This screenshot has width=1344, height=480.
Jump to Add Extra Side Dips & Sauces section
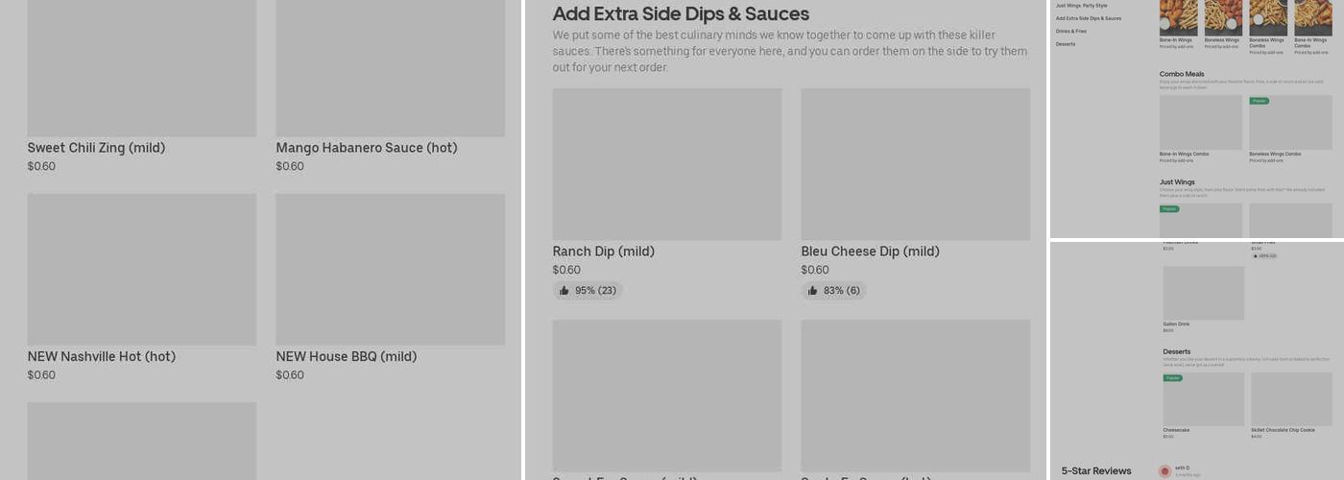(1088, 18)
